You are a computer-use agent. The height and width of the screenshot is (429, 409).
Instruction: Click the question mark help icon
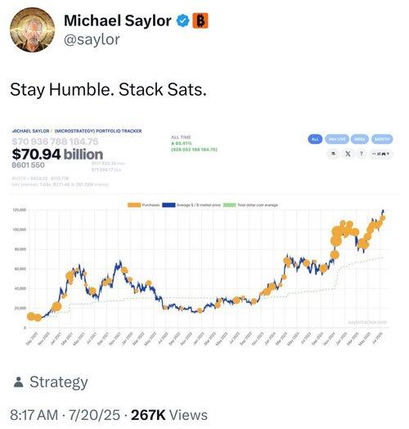click(362, 154)
